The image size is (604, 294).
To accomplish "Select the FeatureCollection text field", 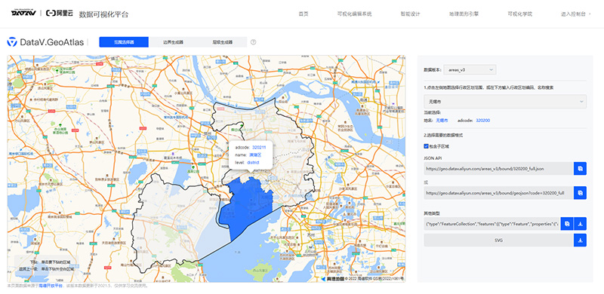I will click(x=492, y=224).
